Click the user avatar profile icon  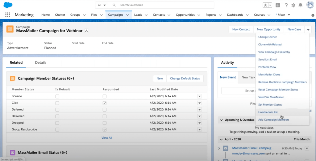pyautogui.click(x=310, y=5)
